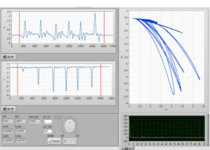Click the UPDATE button
Image resolution: width=210 pixels, height=150 pixels.
tap(54, 141)
